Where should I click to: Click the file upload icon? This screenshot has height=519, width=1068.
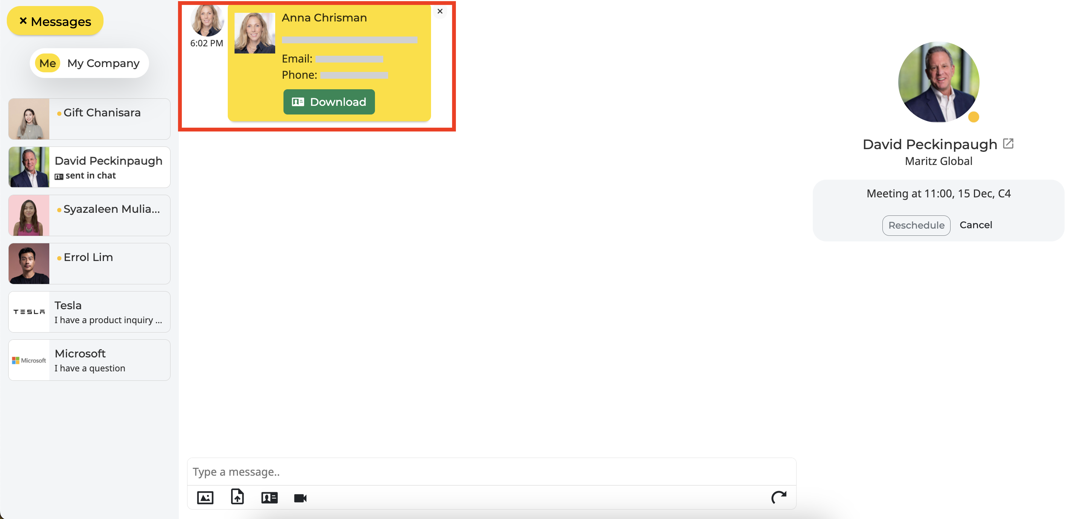(237, 497)
